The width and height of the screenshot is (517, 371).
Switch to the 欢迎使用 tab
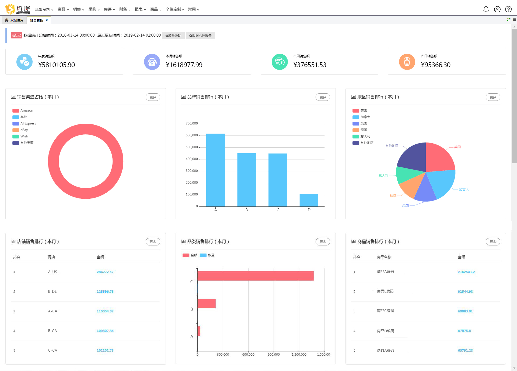pyautogui.click(x=14, y=20)
